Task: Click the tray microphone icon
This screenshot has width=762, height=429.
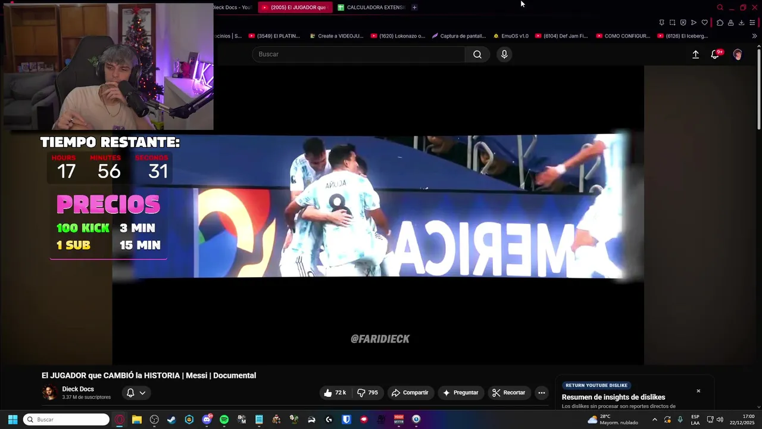Action: tap(680, 419)
